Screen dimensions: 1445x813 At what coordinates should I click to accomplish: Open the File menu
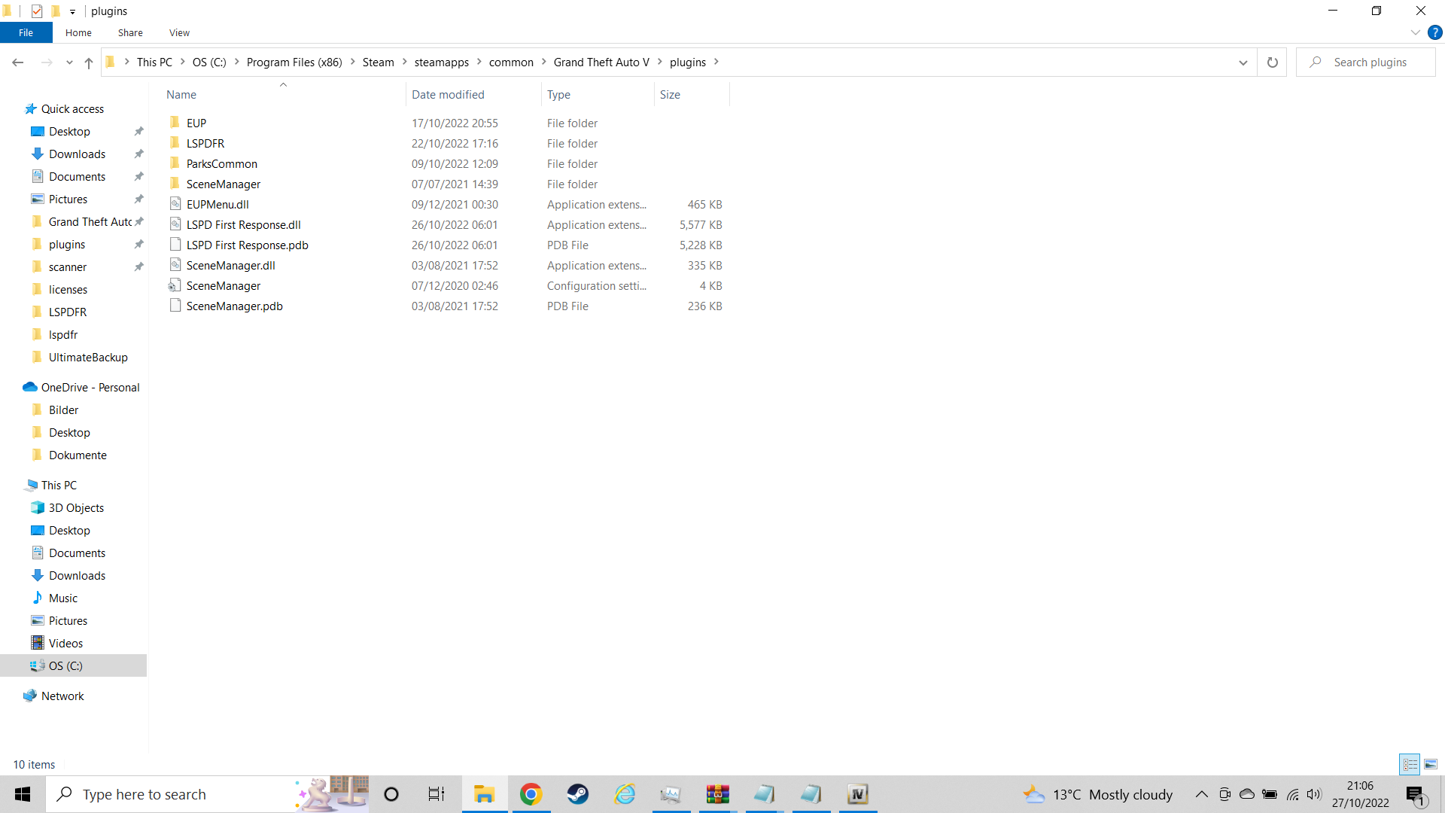click(26, 32)
